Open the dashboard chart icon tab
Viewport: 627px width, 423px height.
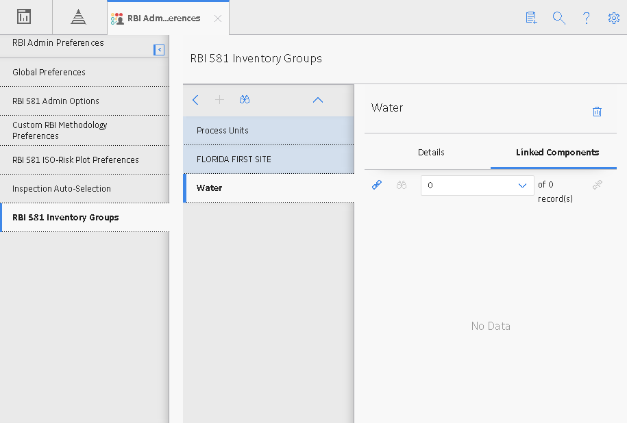[x=24, y=17]
